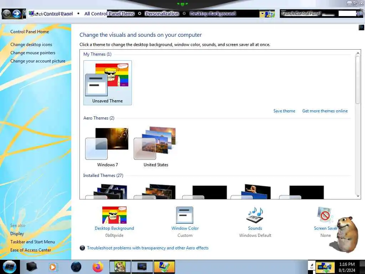This screenshot has width=365, height=274.
Task: Click the Back navigation arrow
Action: click(6, 14)
